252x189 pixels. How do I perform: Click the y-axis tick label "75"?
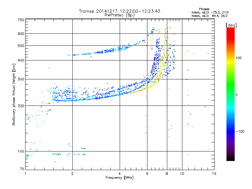click(22, 169)
